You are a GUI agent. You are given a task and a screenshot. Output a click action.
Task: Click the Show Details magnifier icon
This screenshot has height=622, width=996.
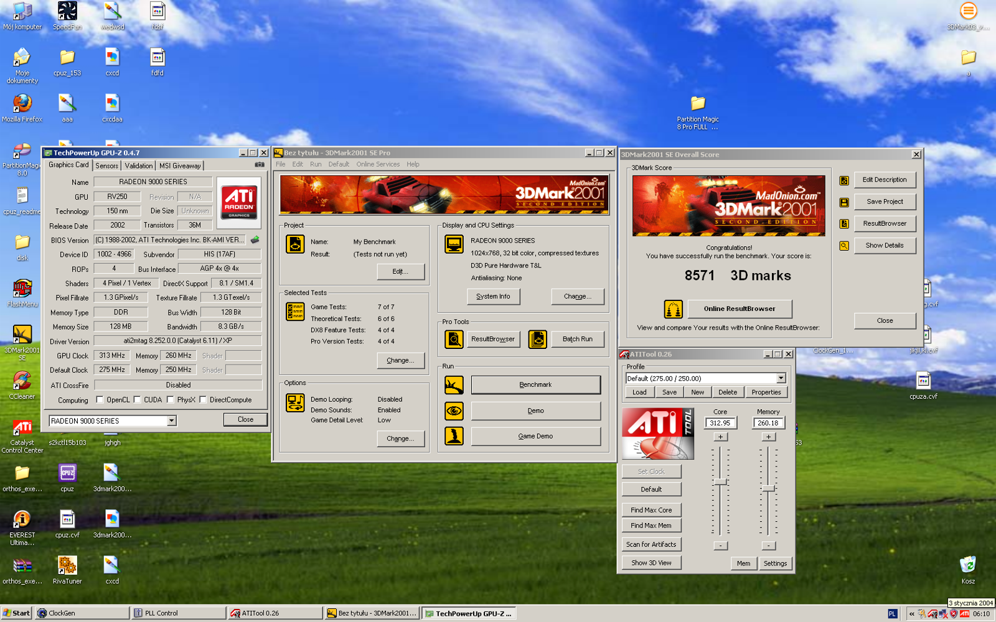point(844,246)
